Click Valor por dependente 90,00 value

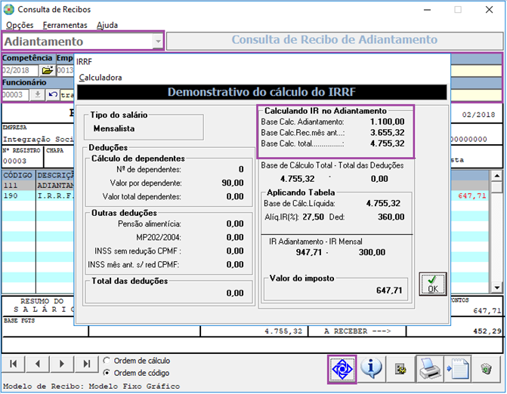(x=233, y=183)
